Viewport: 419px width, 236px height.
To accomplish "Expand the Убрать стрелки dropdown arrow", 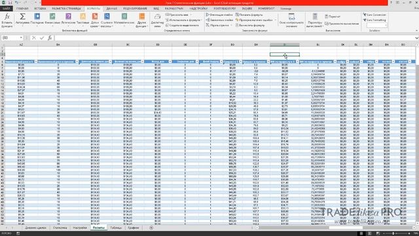I will pos(231,25).
